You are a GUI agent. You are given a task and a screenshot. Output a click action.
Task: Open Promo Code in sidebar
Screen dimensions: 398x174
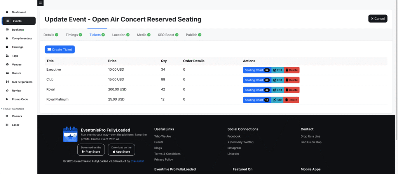pos(20,99)
